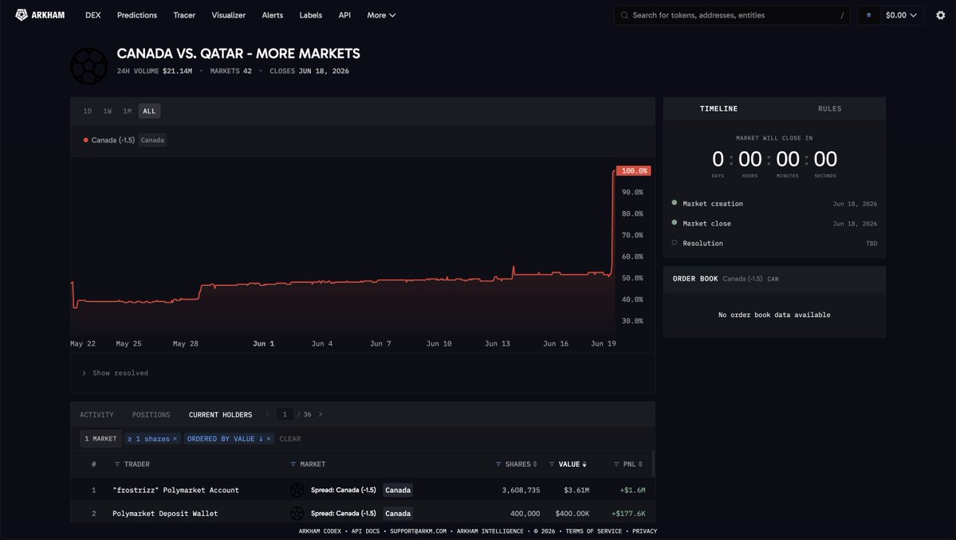956x540 pixels.
Task: Remove the 'Ordered by value' filter
Action: pyautogui.click(x=268, y=439)
